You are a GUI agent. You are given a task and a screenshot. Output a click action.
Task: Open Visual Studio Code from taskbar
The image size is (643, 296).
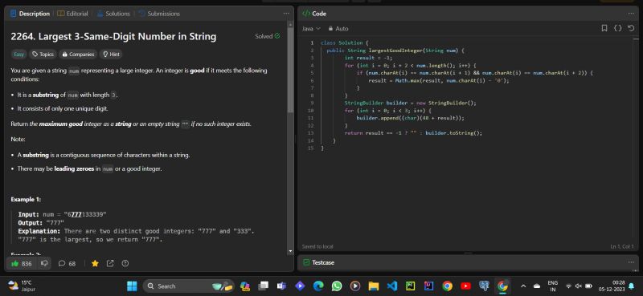point(392,286)
